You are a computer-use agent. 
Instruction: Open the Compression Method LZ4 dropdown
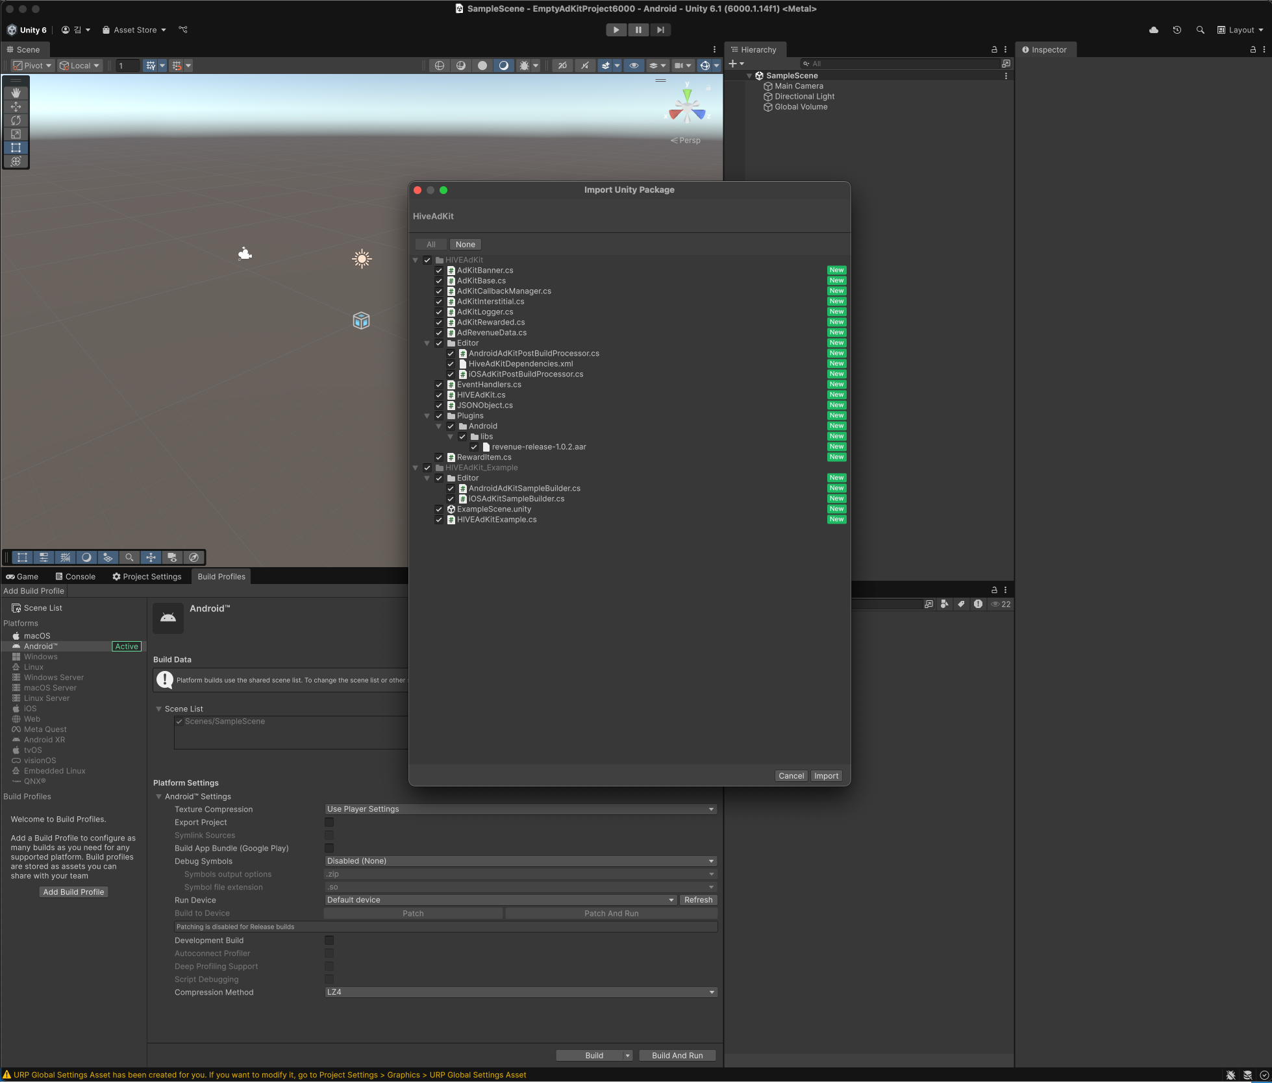coord(520,992)
